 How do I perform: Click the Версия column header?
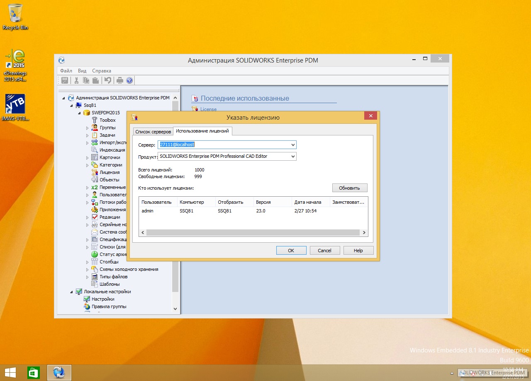pyautogui.click(x=272, y=202)
